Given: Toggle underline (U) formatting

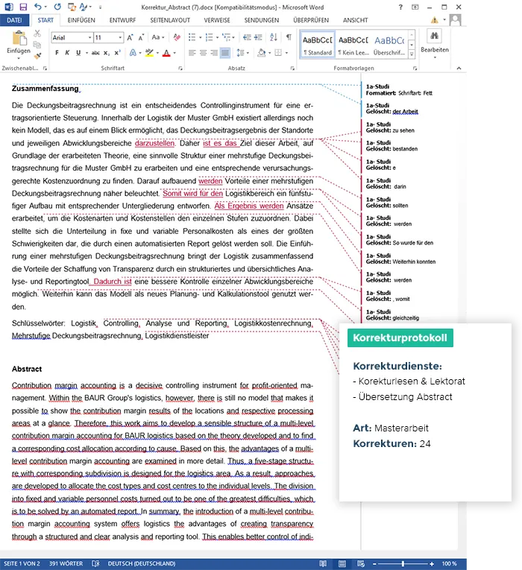Looking at the screenshot, I should pos(78,53).
